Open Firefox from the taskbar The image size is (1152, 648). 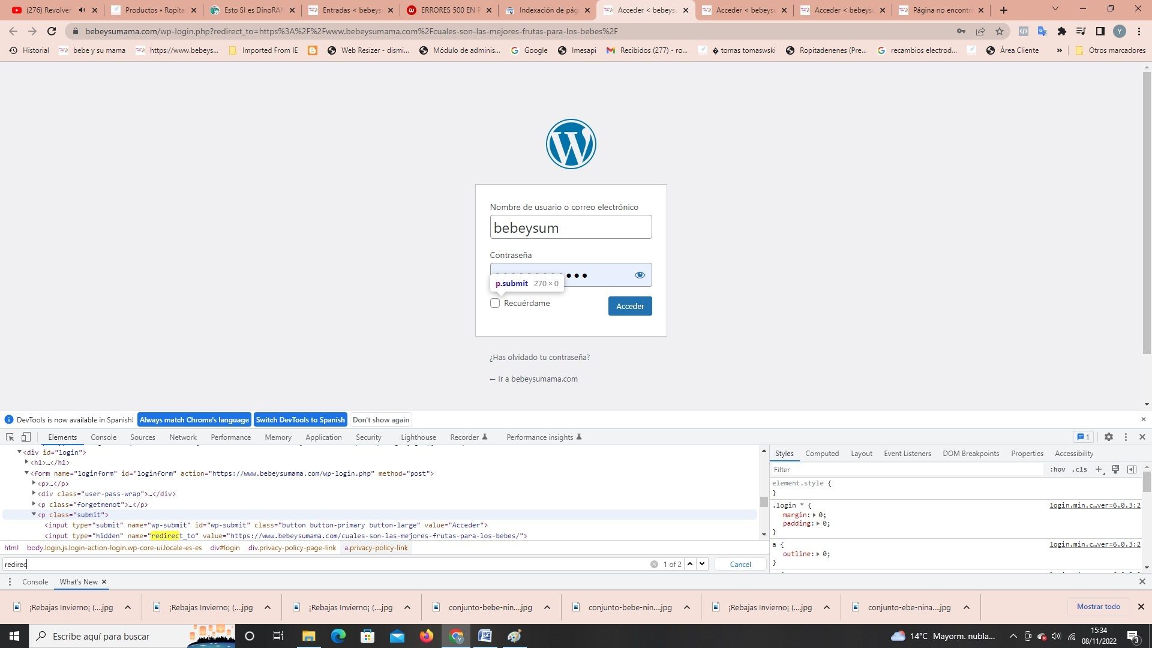[x=427, y=636]
